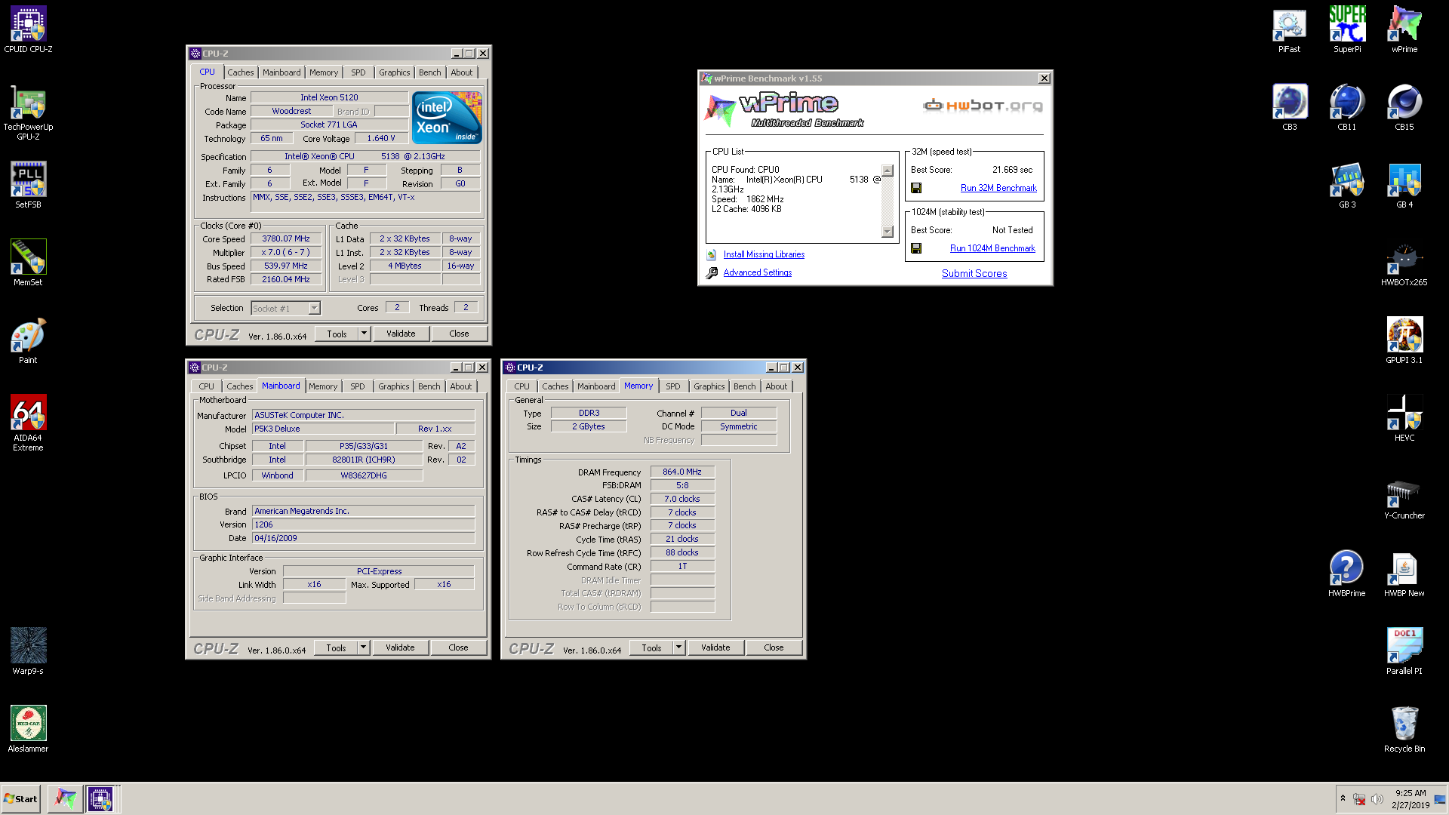Open the CB3 Cinebench icon
This screenshot has width=1449, height=815.
pyautogui.click(x=1289, y=108)
